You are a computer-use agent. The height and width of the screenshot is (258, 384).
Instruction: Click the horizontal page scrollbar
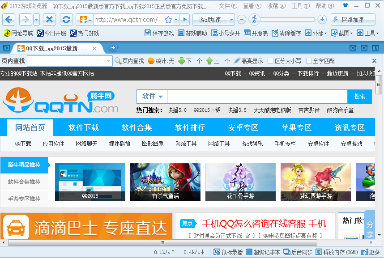pos(162,243)
